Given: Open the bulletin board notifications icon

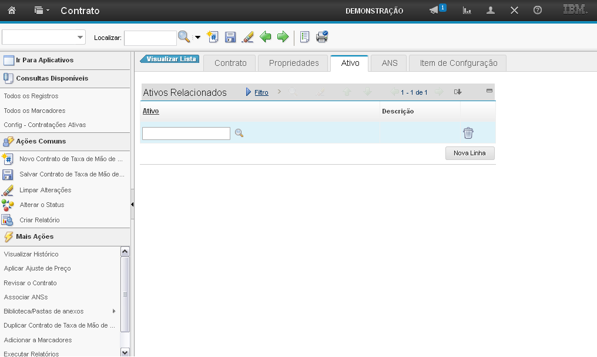Looking at the screenshot, I should click(434, 11).
